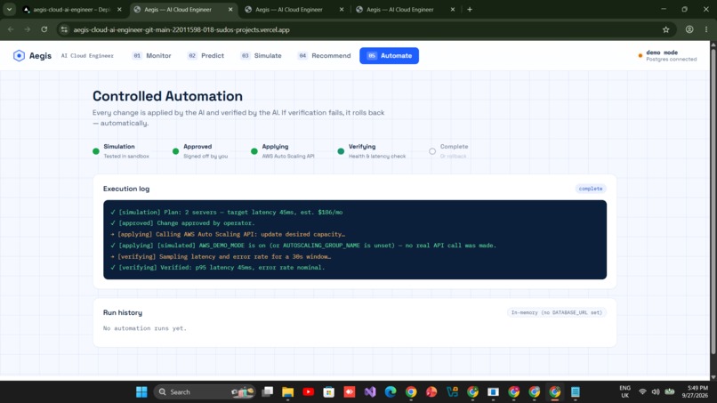Open Visual Studio from the taskbar

tap(370, 392)
